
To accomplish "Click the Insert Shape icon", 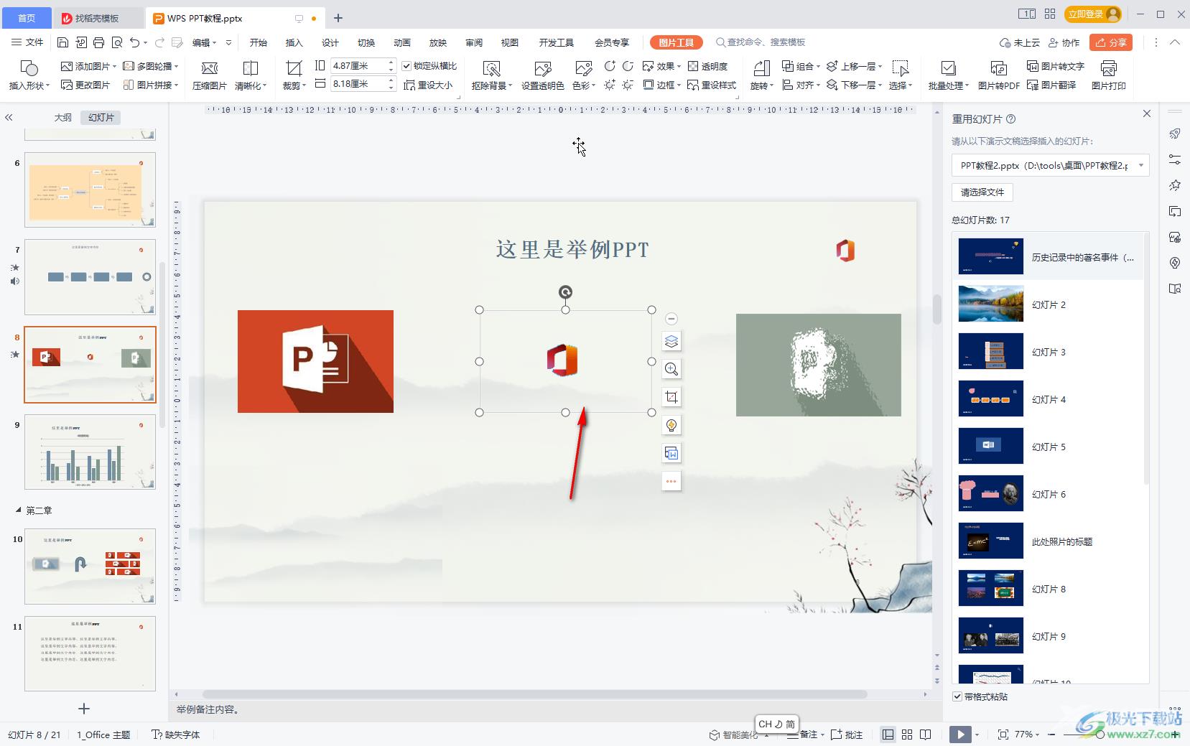I will pyautogui.click(x=29, y=68).
